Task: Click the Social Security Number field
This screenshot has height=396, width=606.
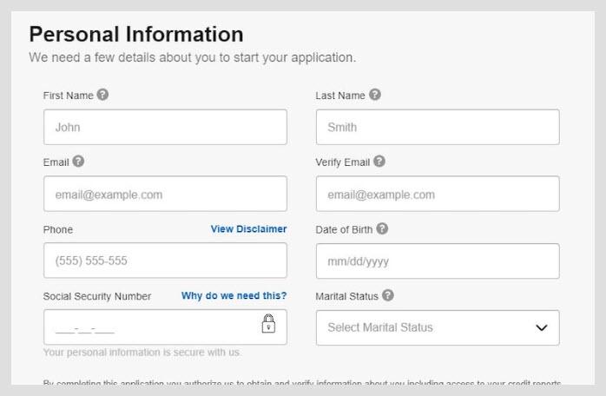Action: tap(165, 327)
